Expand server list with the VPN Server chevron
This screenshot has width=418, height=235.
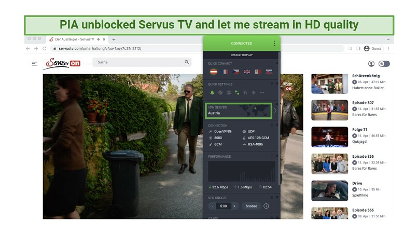(275, 110)
